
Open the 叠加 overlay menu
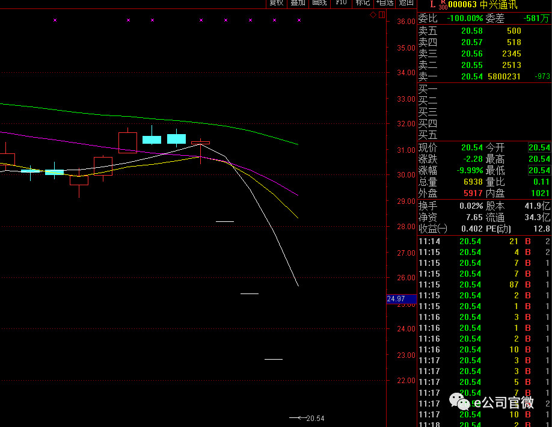click(x=298, y=2)
